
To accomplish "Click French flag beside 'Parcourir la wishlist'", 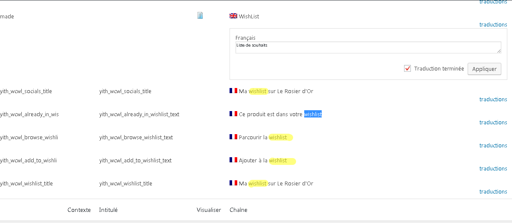I will click(233, 137).
